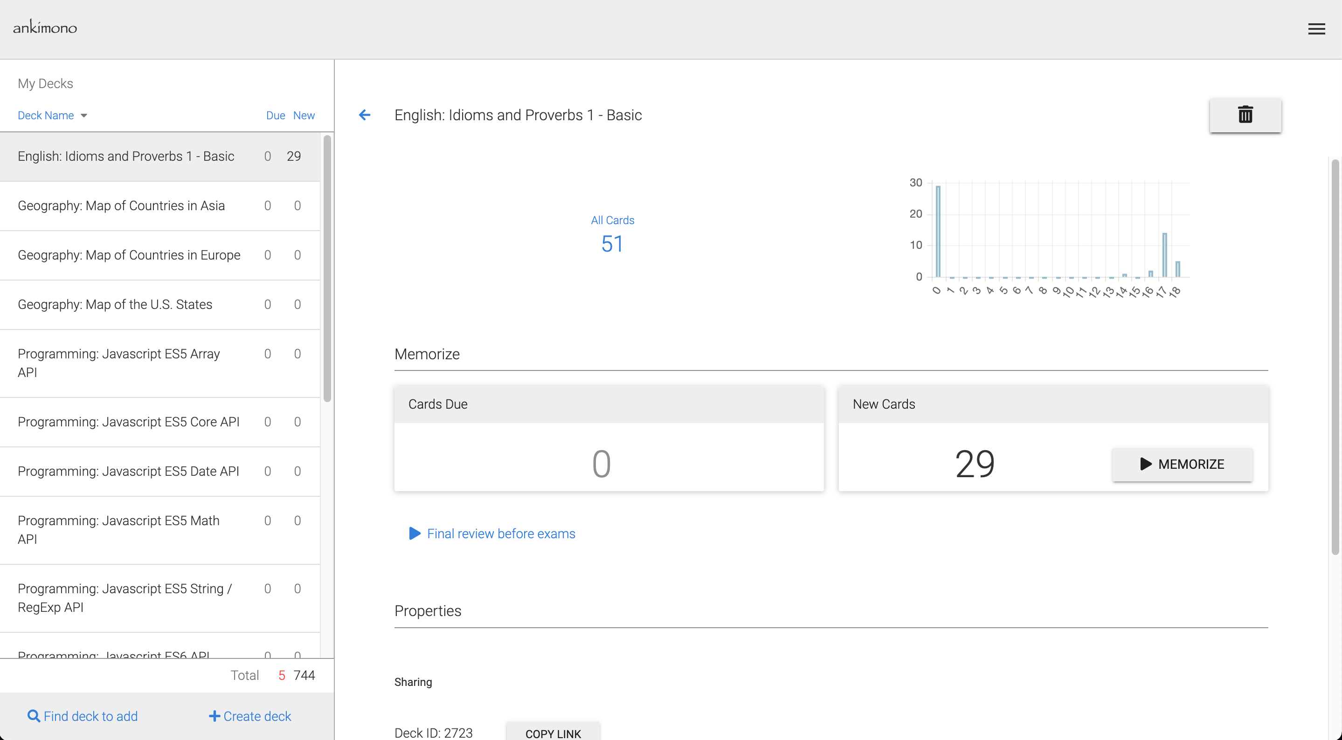Click the back arrow beside deck title
1342x740 pixels.
[365, 115]
